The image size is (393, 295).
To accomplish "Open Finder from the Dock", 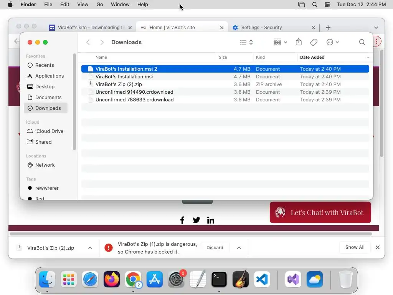I will 47,279.
